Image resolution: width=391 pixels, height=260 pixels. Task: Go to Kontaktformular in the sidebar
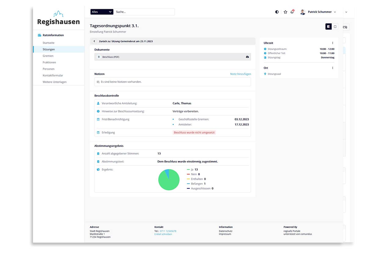point(52,75)
